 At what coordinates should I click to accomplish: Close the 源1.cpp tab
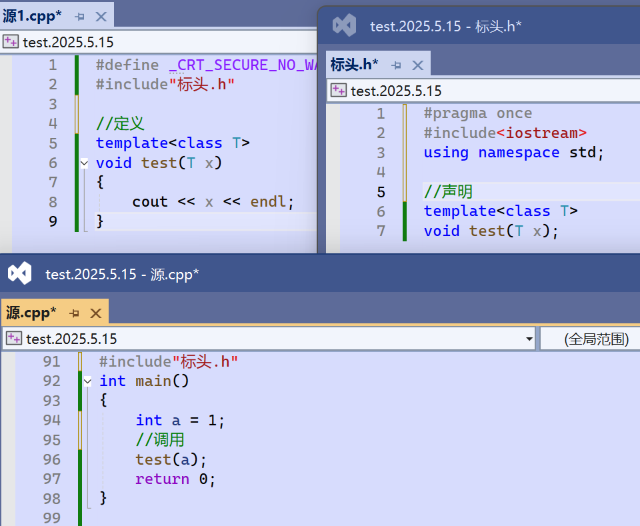101,17
